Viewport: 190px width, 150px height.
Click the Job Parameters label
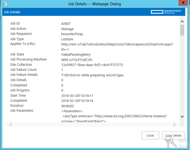[x=22, y=111]
